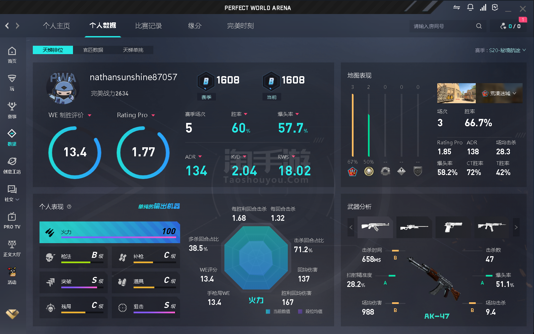
Task: Select the Desert Eagle pistol thumbnail
Action: pyautogui.click(x=453, y=227)
